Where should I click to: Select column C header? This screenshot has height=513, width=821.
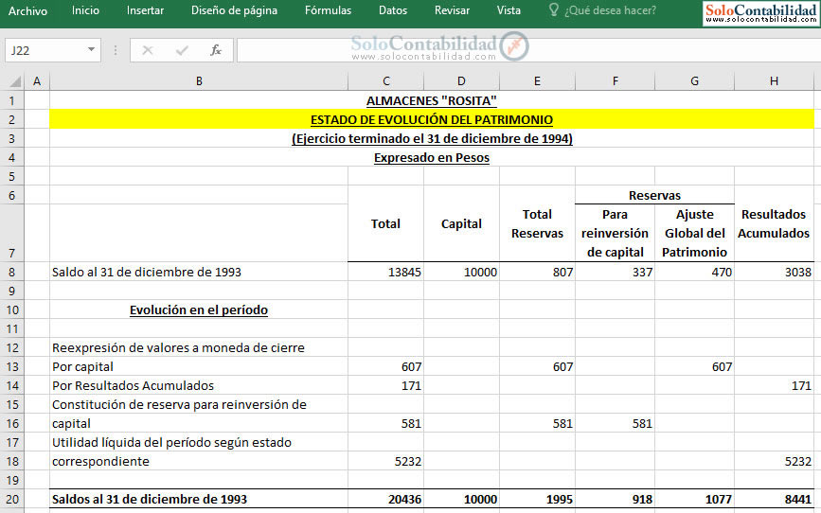coord(386,81)
